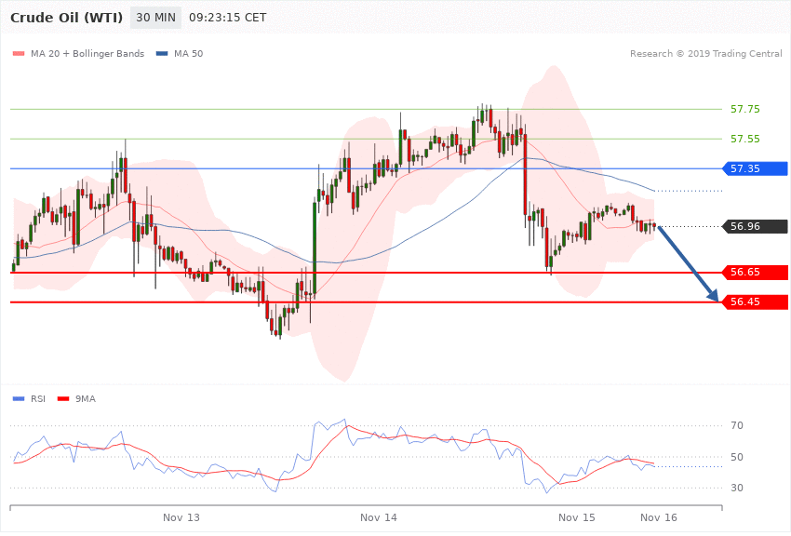Screen dimensions: 791x536
Task: Click the red 56.65 support price tag
Action: click(756, 273)
